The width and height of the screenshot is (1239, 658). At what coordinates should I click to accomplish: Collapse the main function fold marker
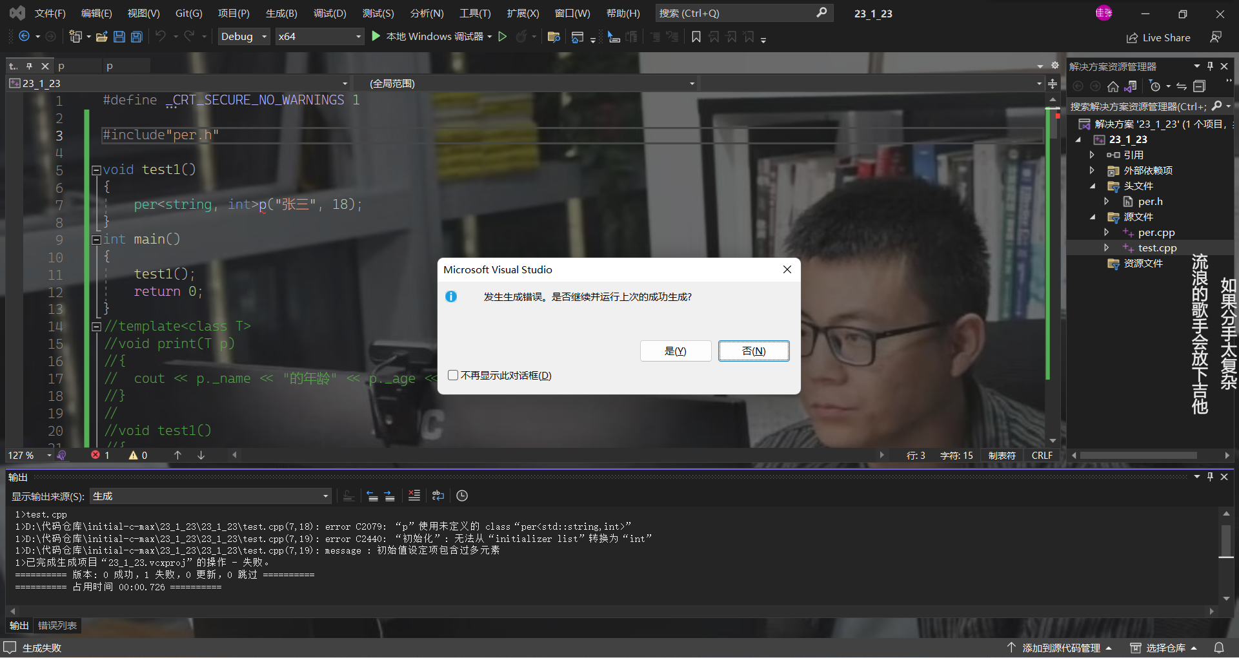coord(96,240)
